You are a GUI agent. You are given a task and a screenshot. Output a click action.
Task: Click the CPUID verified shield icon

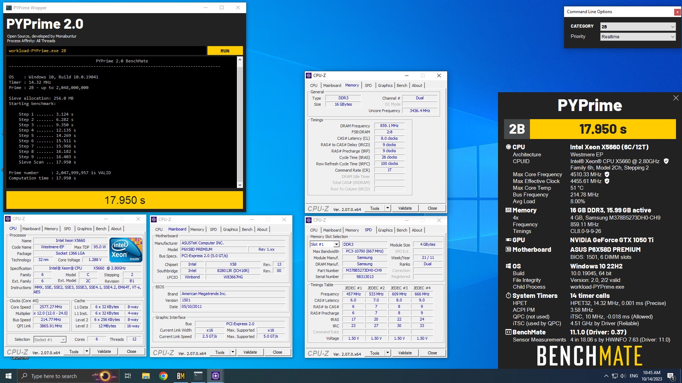click(666, 161)
